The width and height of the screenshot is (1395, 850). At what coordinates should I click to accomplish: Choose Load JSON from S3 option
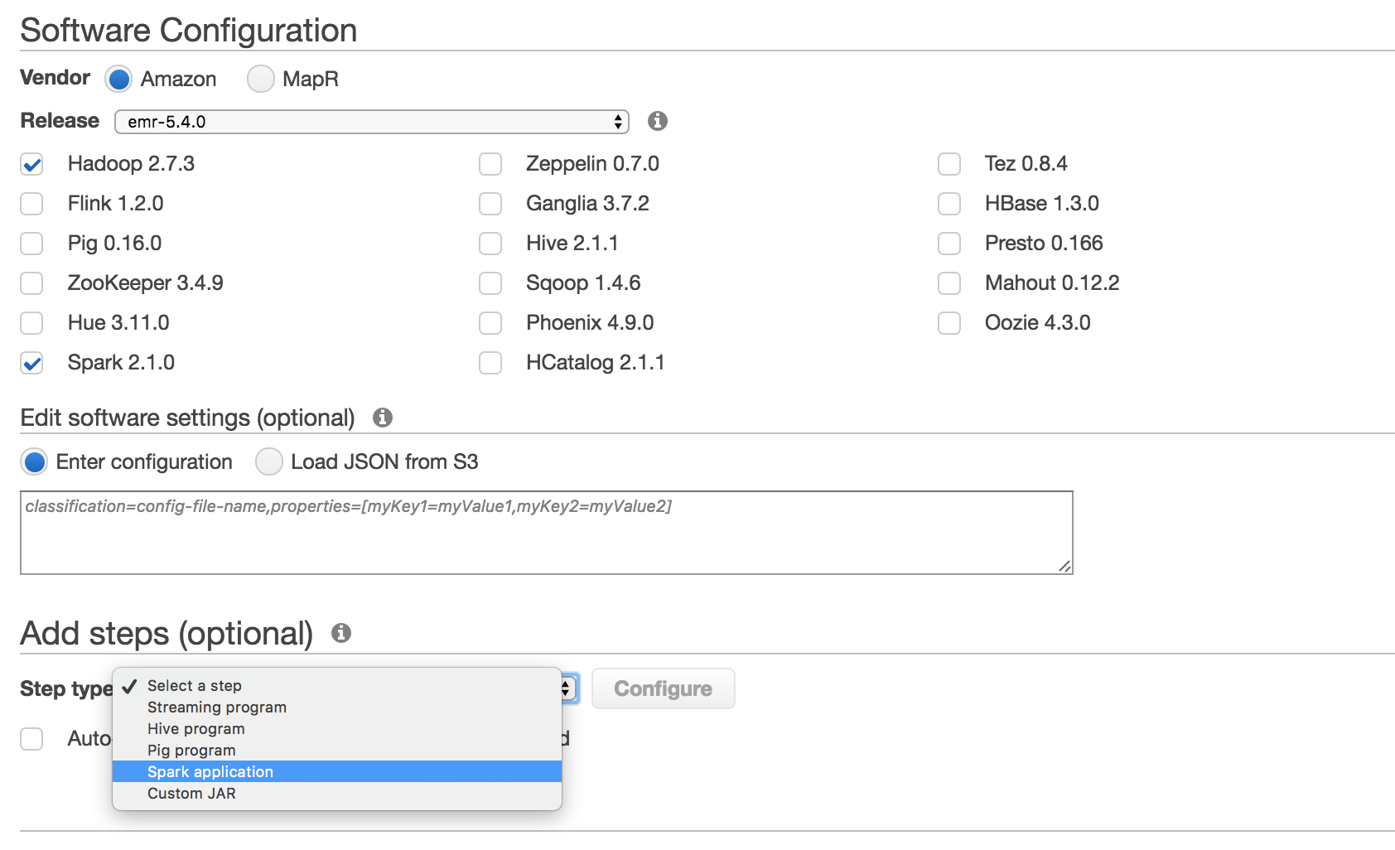269,462
